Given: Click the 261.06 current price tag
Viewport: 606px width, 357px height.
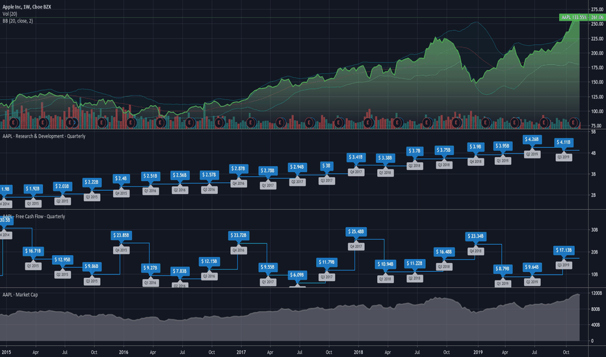Looking at the screenshot, I should 597,18.
